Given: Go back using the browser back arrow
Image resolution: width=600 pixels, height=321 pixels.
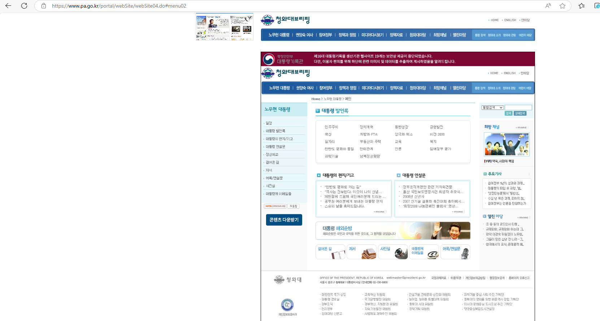Looking at the screenshot, I should point(8,6).
